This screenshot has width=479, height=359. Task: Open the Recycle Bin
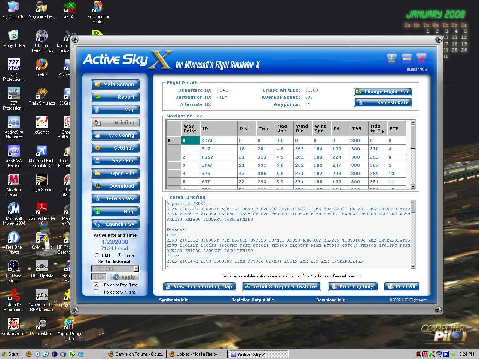(14, 36)
